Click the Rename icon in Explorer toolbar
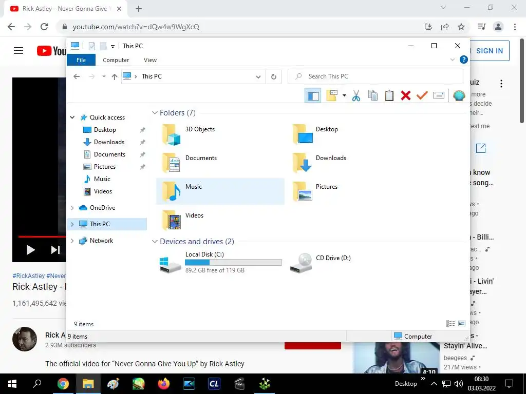This screenshot has width=526, height=394. pyautogui.click(x=439, y=95)
